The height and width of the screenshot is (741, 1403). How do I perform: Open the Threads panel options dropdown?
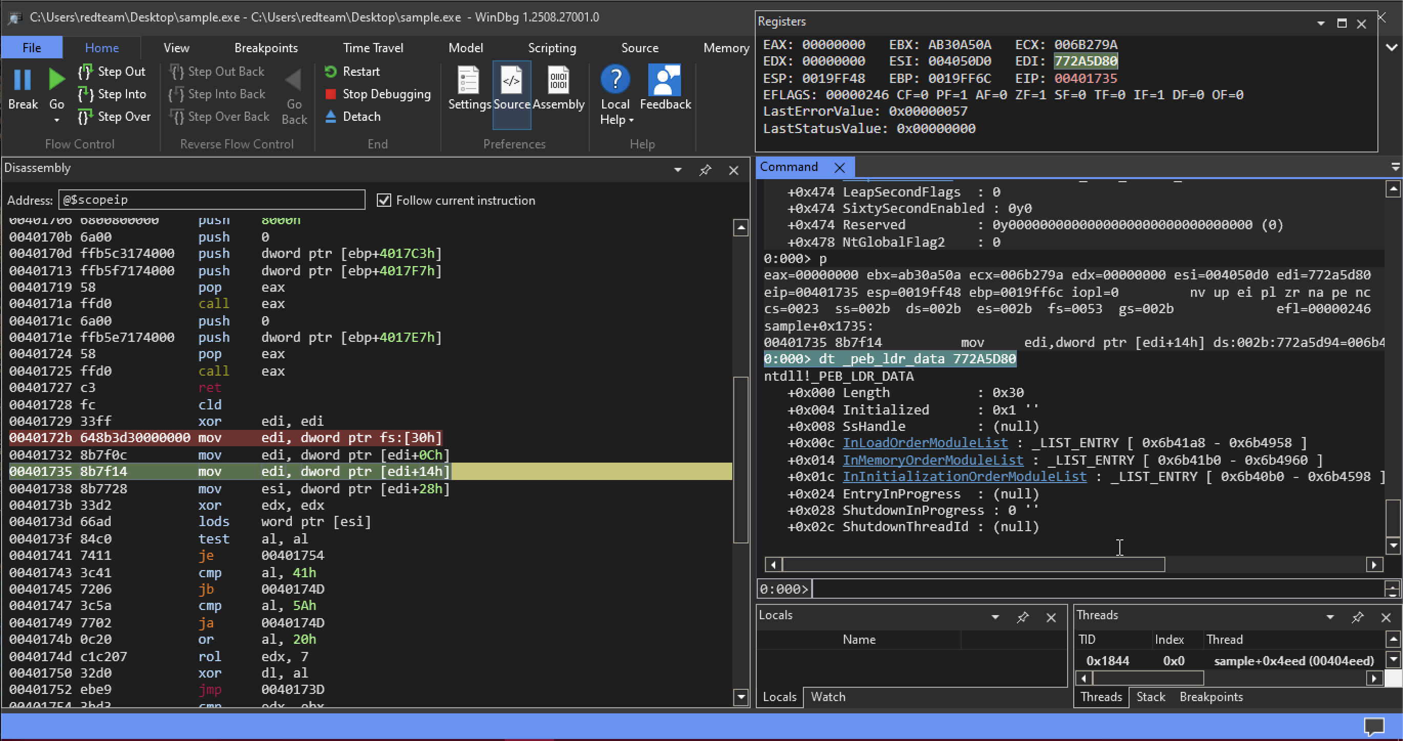coord(1330,617)
